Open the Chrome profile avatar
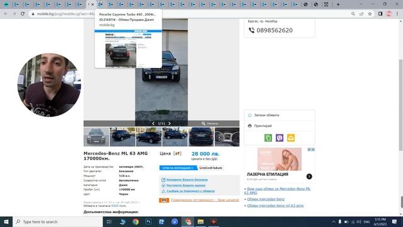Screen dimensions: 403x227 (389, 14)
